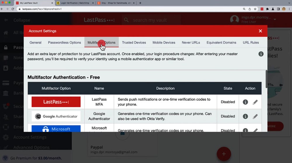Image resolution: width=292 pixels, height=163 pixels.
Task: Switch to the General tab
Action: coord(35,42)
